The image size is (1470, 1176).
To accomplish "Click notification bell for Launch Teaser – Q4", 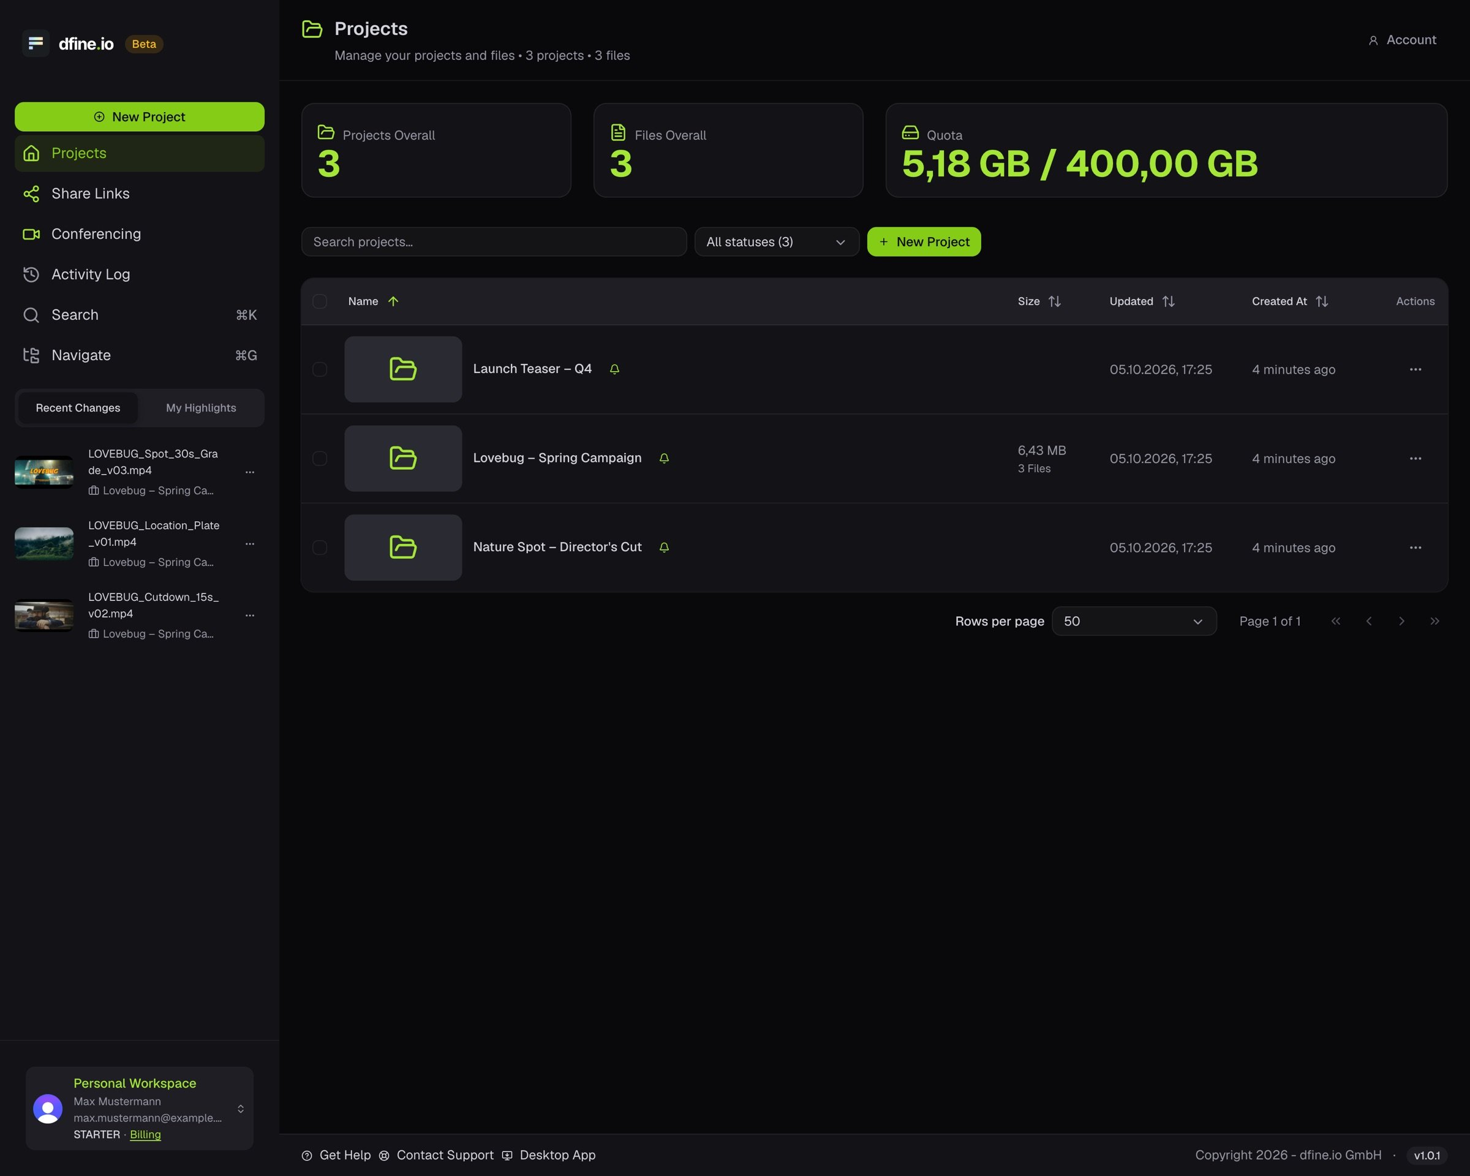I will coord(614,369).
